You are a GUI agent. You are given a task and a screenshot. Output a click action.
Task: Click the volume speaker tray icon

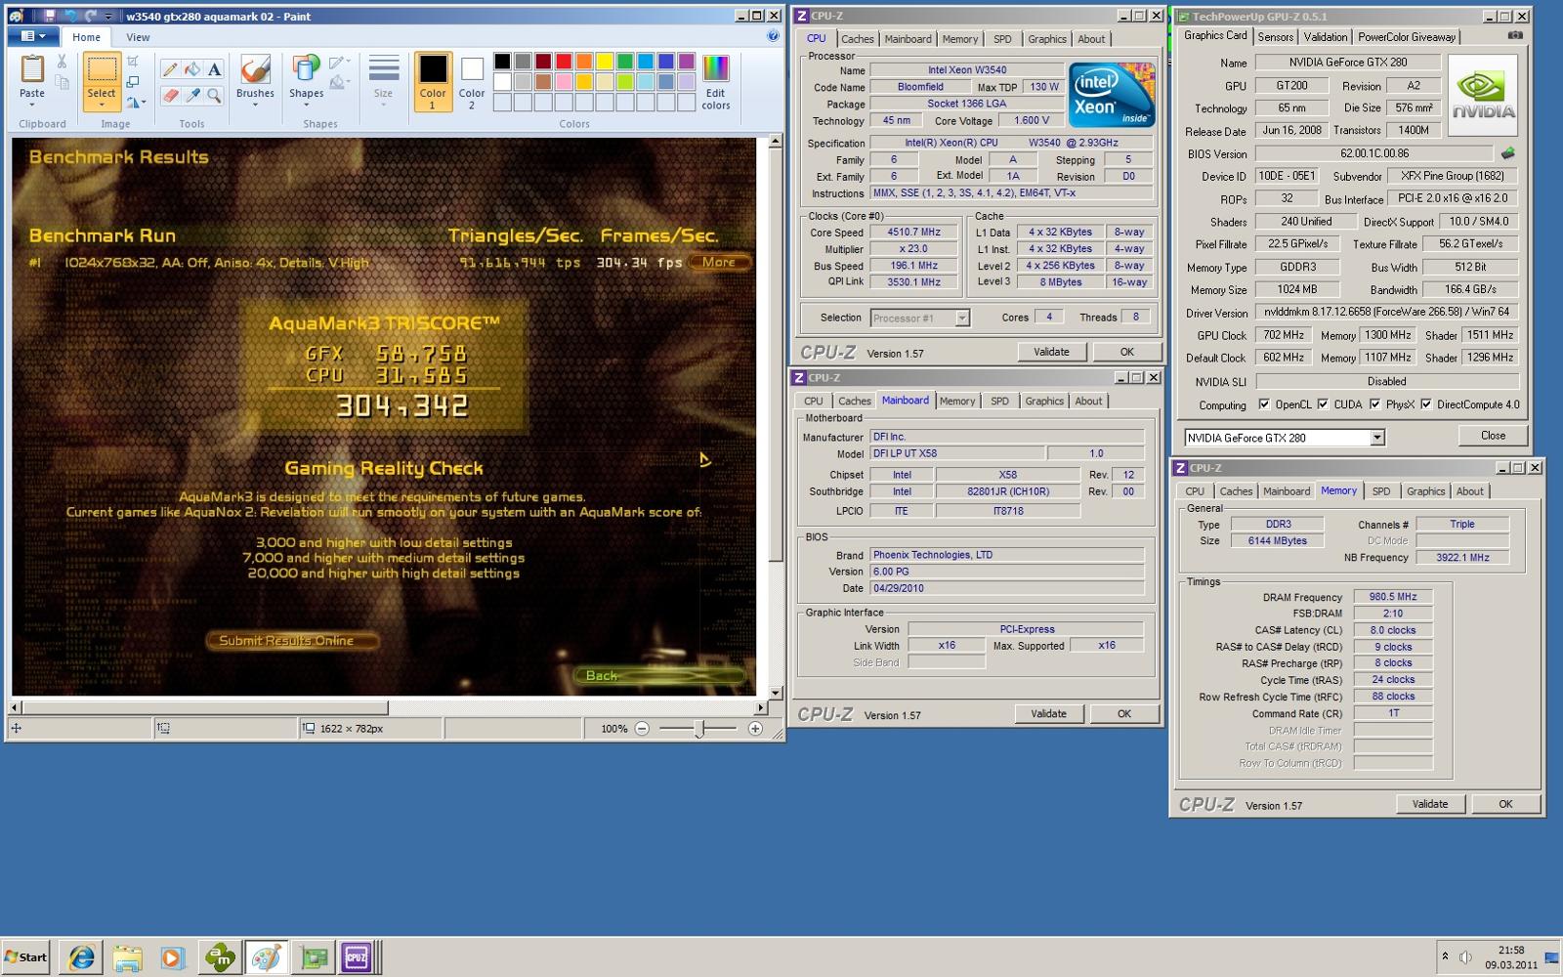(1467, 956)
